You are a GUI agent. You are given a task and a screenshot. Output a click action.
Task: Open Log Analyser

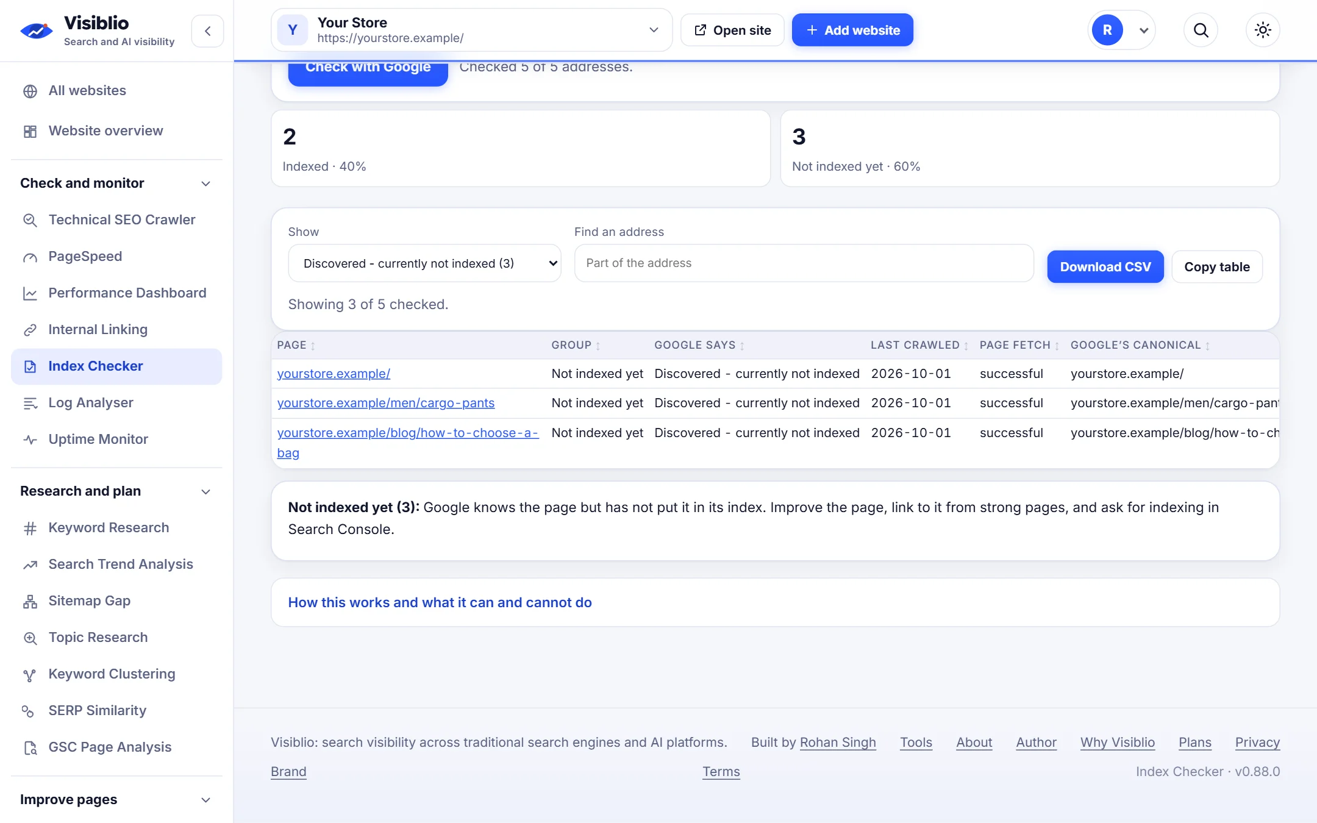coord(116,403)
